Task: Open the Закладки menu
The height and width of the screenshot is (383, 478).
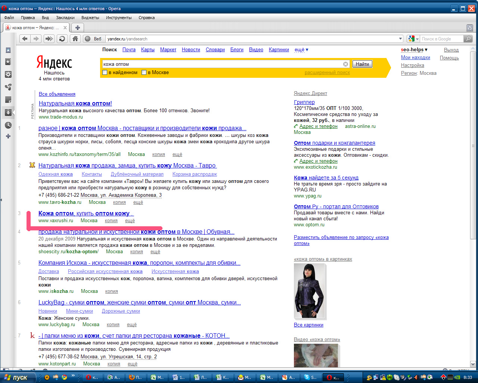Action: pos(65,18)
